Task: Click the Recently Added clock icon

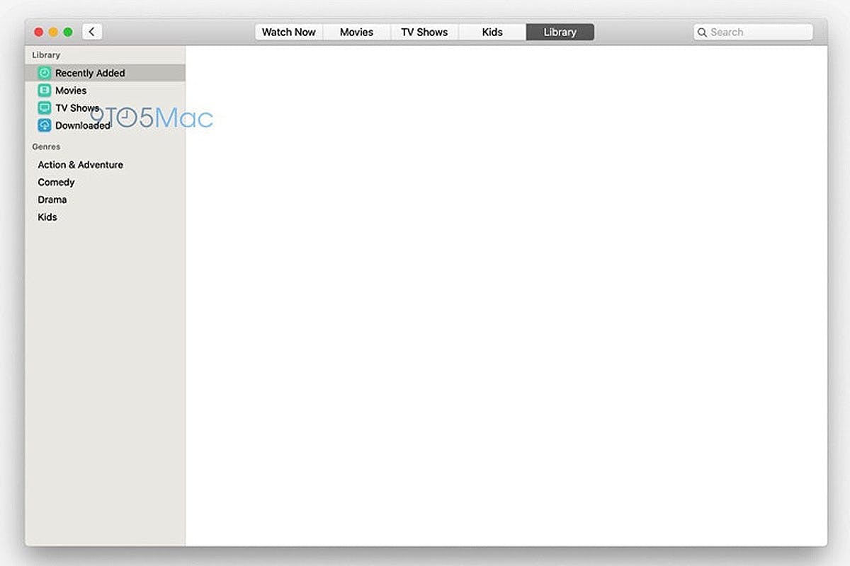Action: (45, 73)
